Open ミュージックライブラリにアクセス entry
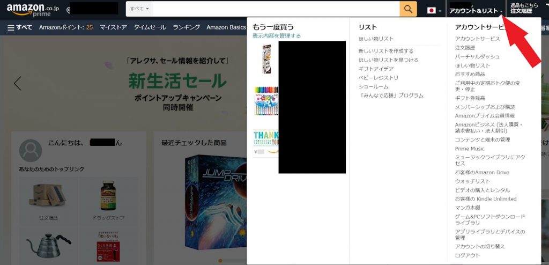This screenshot has width=549, height=265. point(490,160)
